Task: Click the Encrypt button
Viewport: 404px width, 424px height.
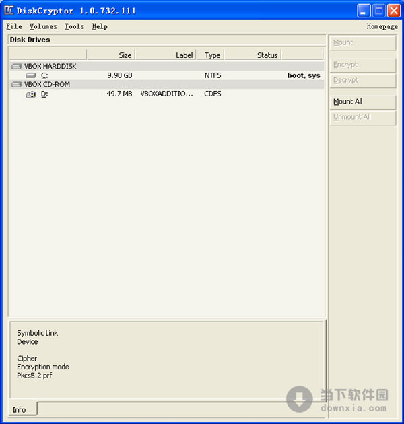Action: click(x=362, y=65)
